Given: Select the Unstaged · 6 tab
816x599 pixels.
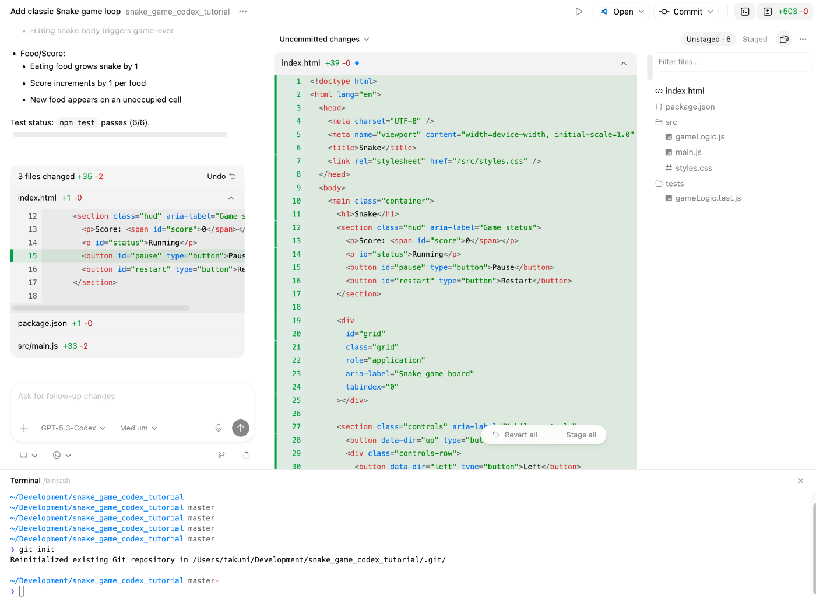Looking at the screenshot, I should pos(708,39).
